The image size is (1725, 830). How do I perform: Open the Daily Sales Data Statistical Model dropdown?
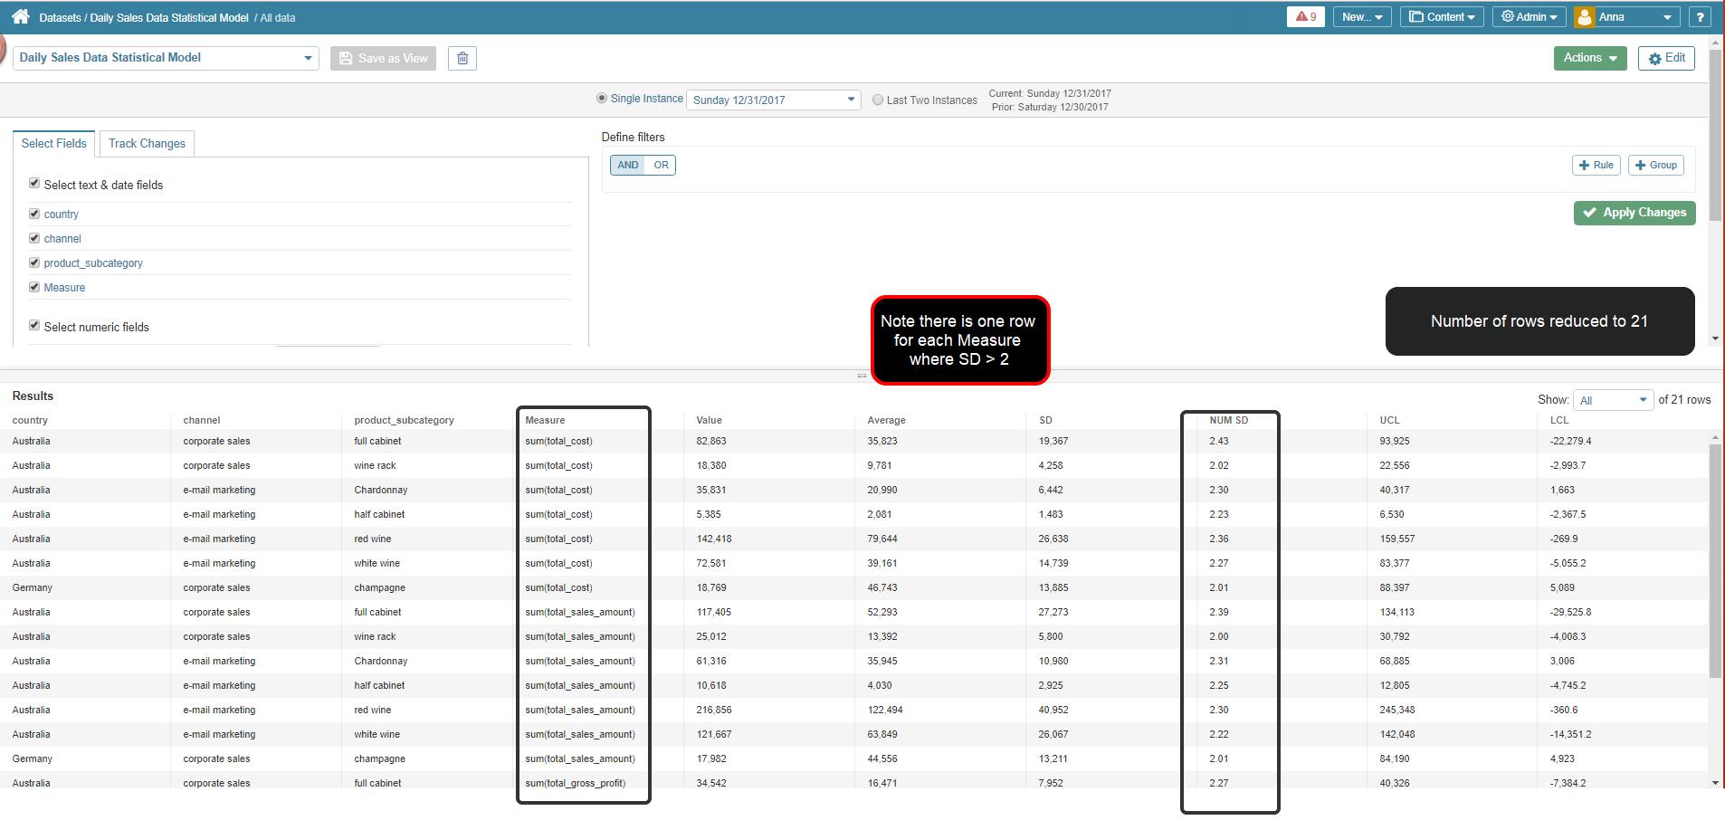pyautogui.click(x=166, y=58)
